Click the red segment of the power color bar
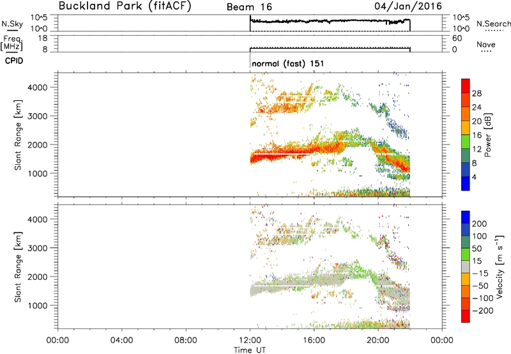511x354 pixels. (x=466, y=86)
